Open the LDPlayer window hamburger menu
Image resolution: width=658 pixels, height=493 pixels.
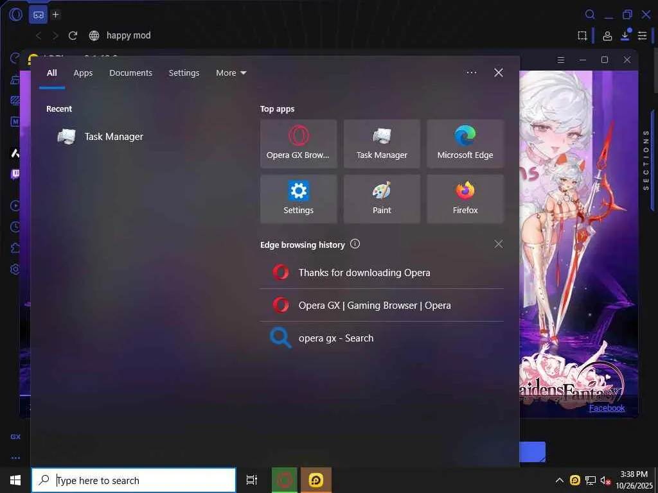click(x=560, y=60)
